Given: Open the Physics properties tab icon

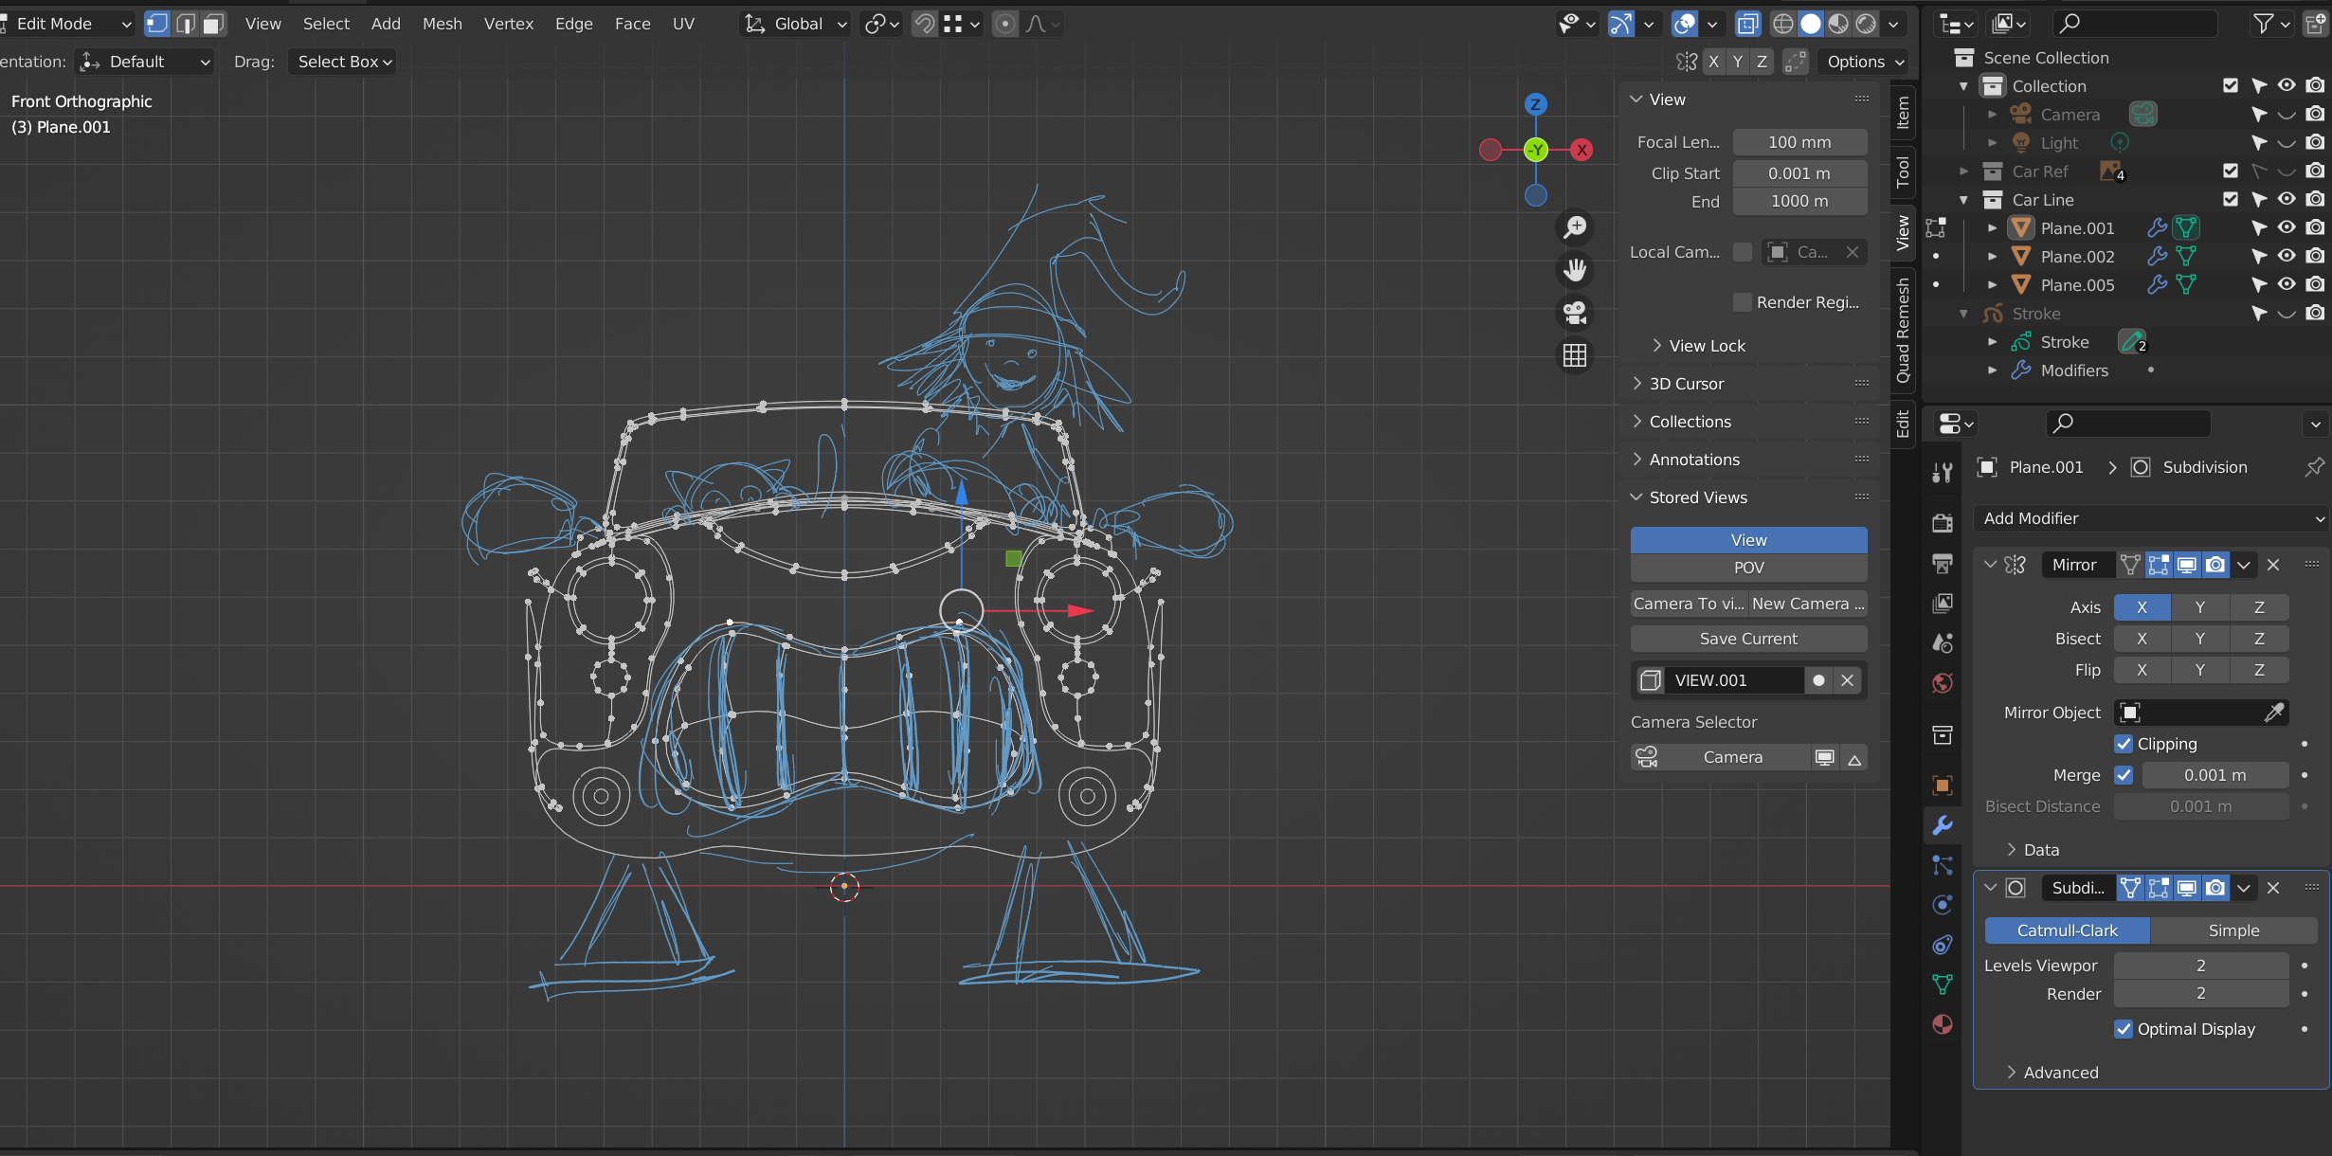Looking at the screenshot, I should tap(1943, 905).
